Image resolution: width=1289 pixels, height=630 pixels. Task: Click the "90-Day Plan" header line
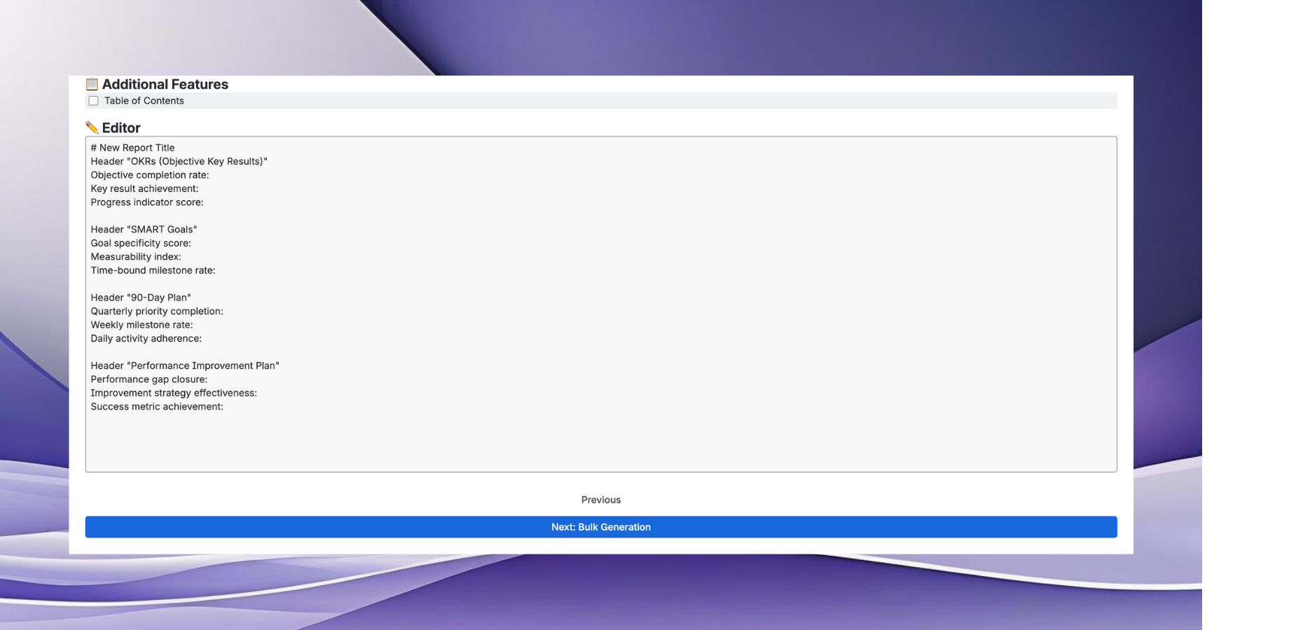pyautogui.click(x=141, y=297)
